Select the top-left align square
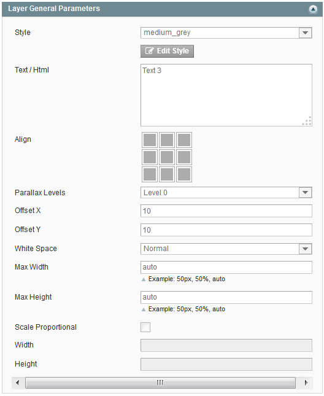The height and width of the screenshot is (396, 324). [150, 140]
